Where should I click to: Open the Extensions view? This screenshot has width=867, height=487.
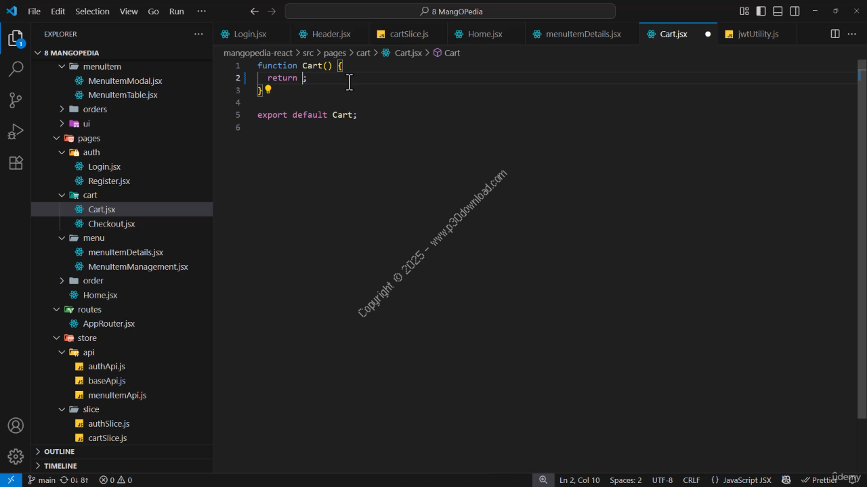click(x=16, y=163)
